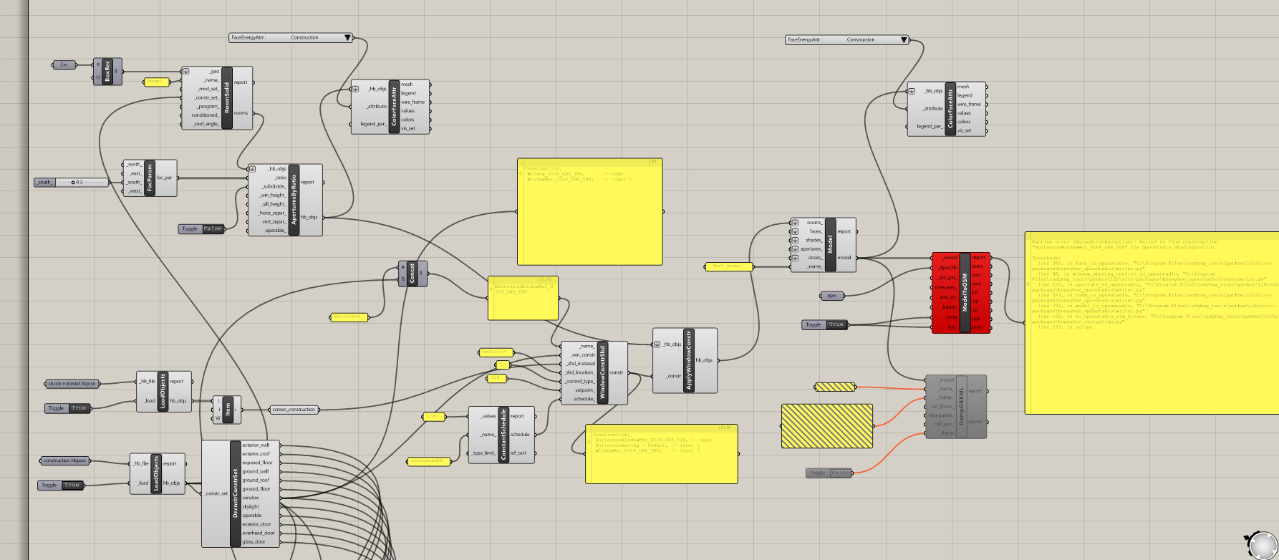The image size is (1279, 560).
Task: Click the _shd_material input on WindowConstrShd
Action: point(580,364)
